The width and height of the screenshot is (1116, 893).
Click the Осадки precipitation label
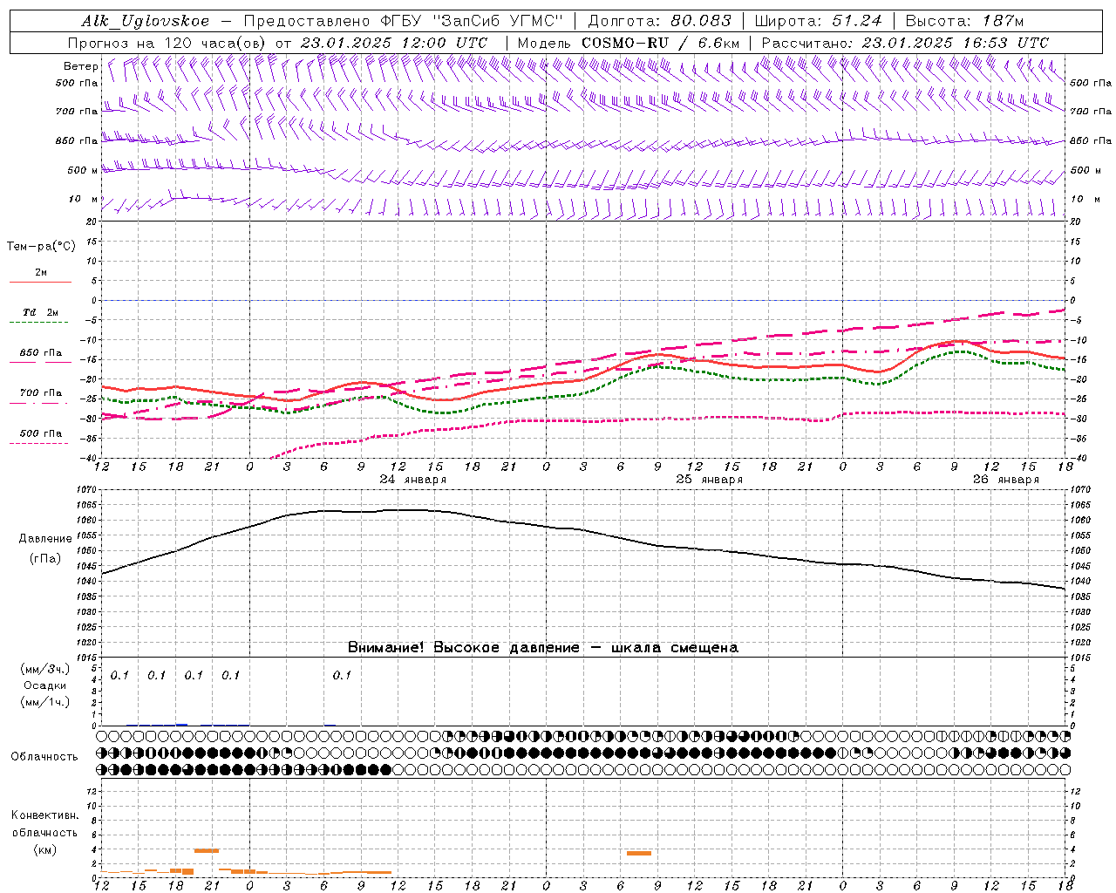(x=45, y=686)
